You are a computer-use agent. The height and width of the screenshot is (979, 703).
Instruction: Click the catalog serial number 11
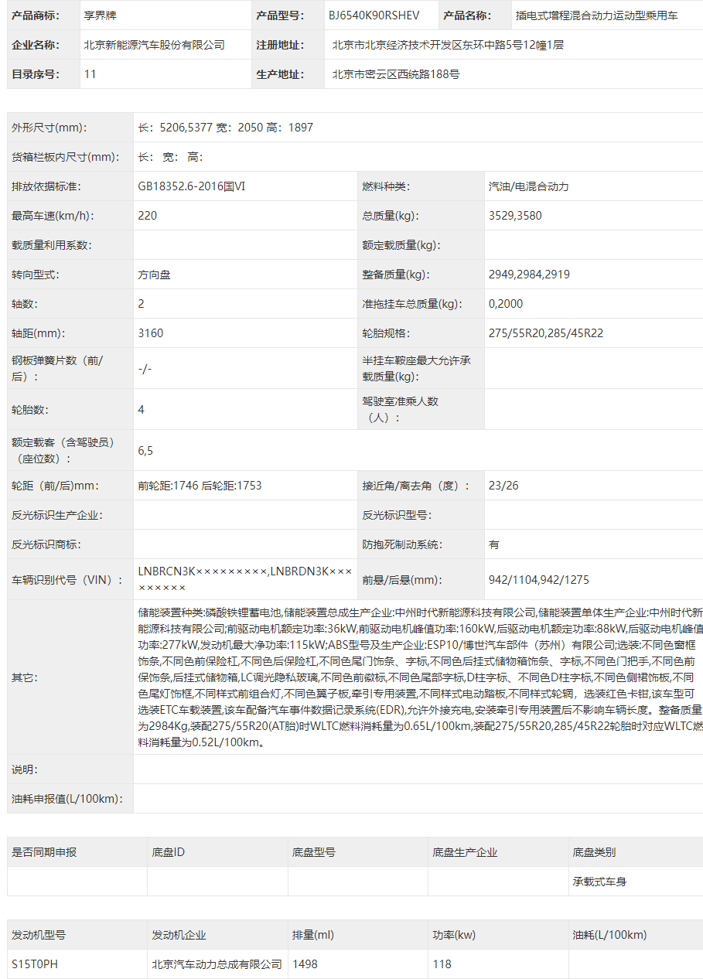90,74
